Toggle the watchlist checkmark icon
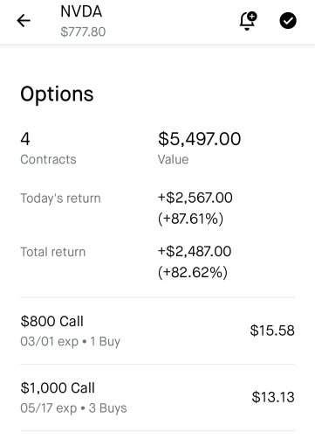This screenshot has height=439, width=315. (288, 21)
